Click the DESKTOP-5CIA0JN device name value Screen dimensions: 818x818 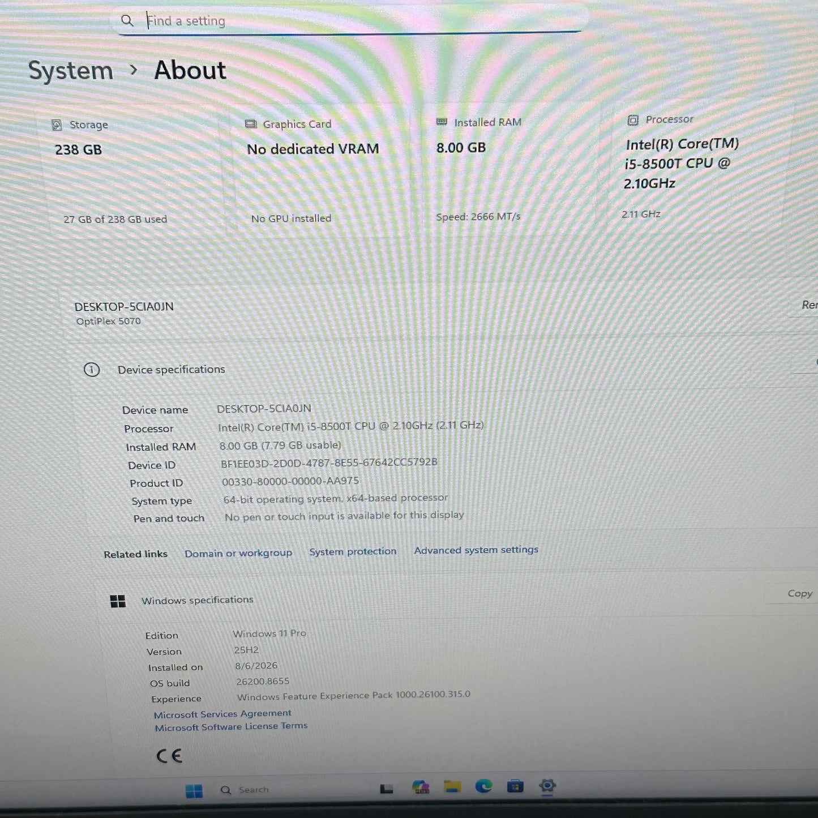pyautogui.click(x=264, y=408)
